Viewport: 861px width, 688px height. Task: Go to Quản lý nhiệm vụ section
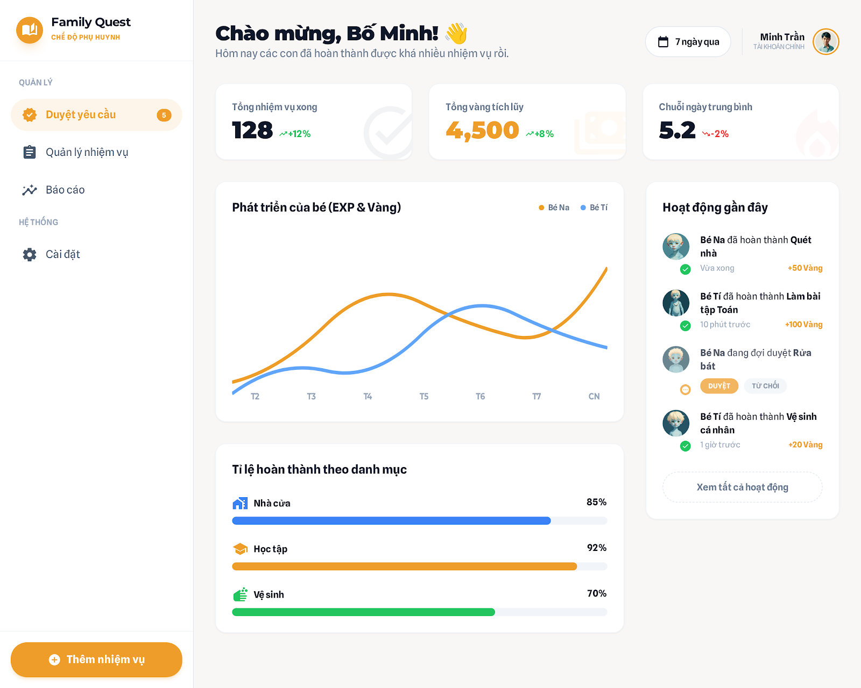(x=87, y=152)
